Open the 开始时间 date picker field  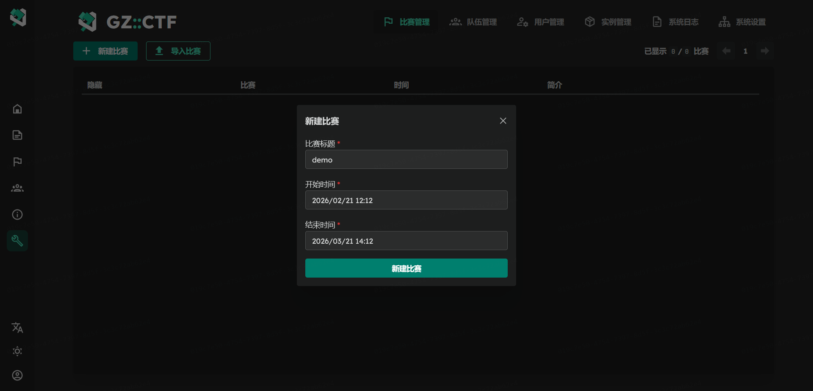(406, 200)
